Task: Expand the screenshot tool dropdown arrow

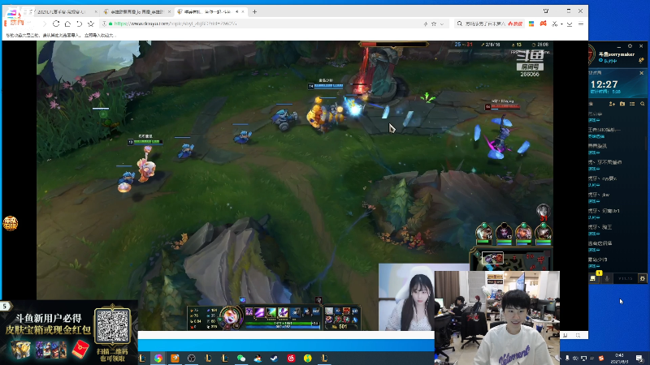Action: (561, 24)
